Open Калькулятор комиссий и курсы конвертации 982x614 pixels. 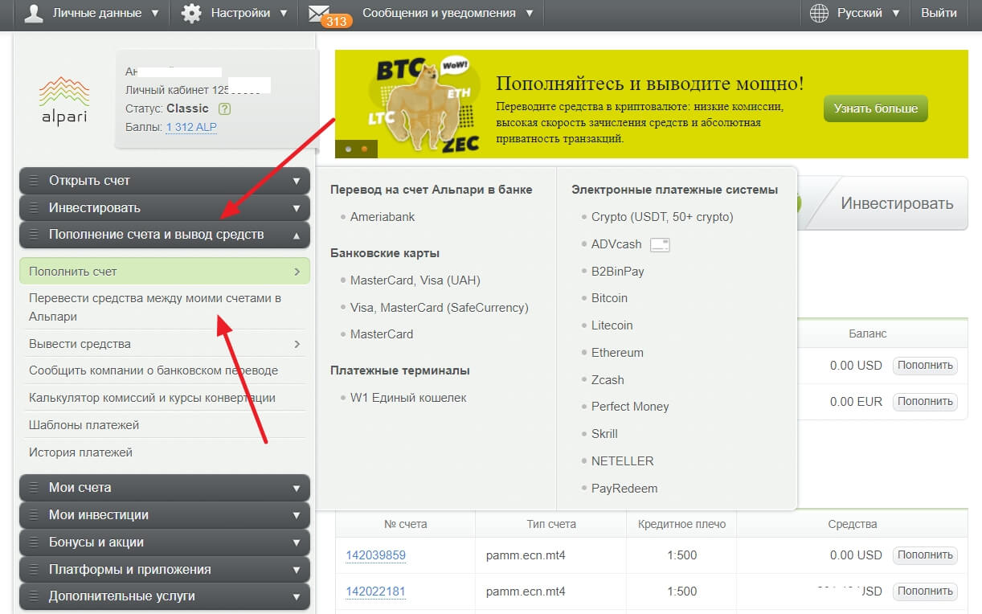152,398
